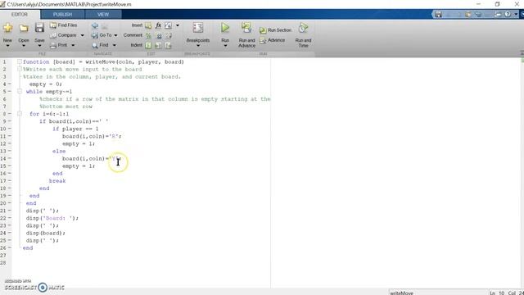Expand the Run dropdown arrow
The image size is (524, 295).
point(225,46)
